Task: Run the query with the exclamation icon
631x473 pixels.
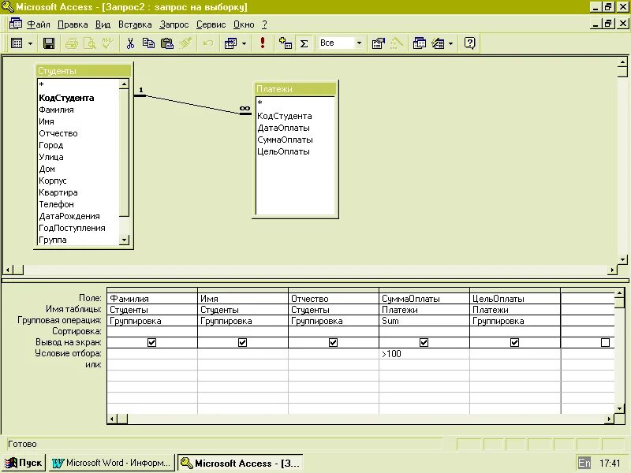Action: [x=263, y=43]
